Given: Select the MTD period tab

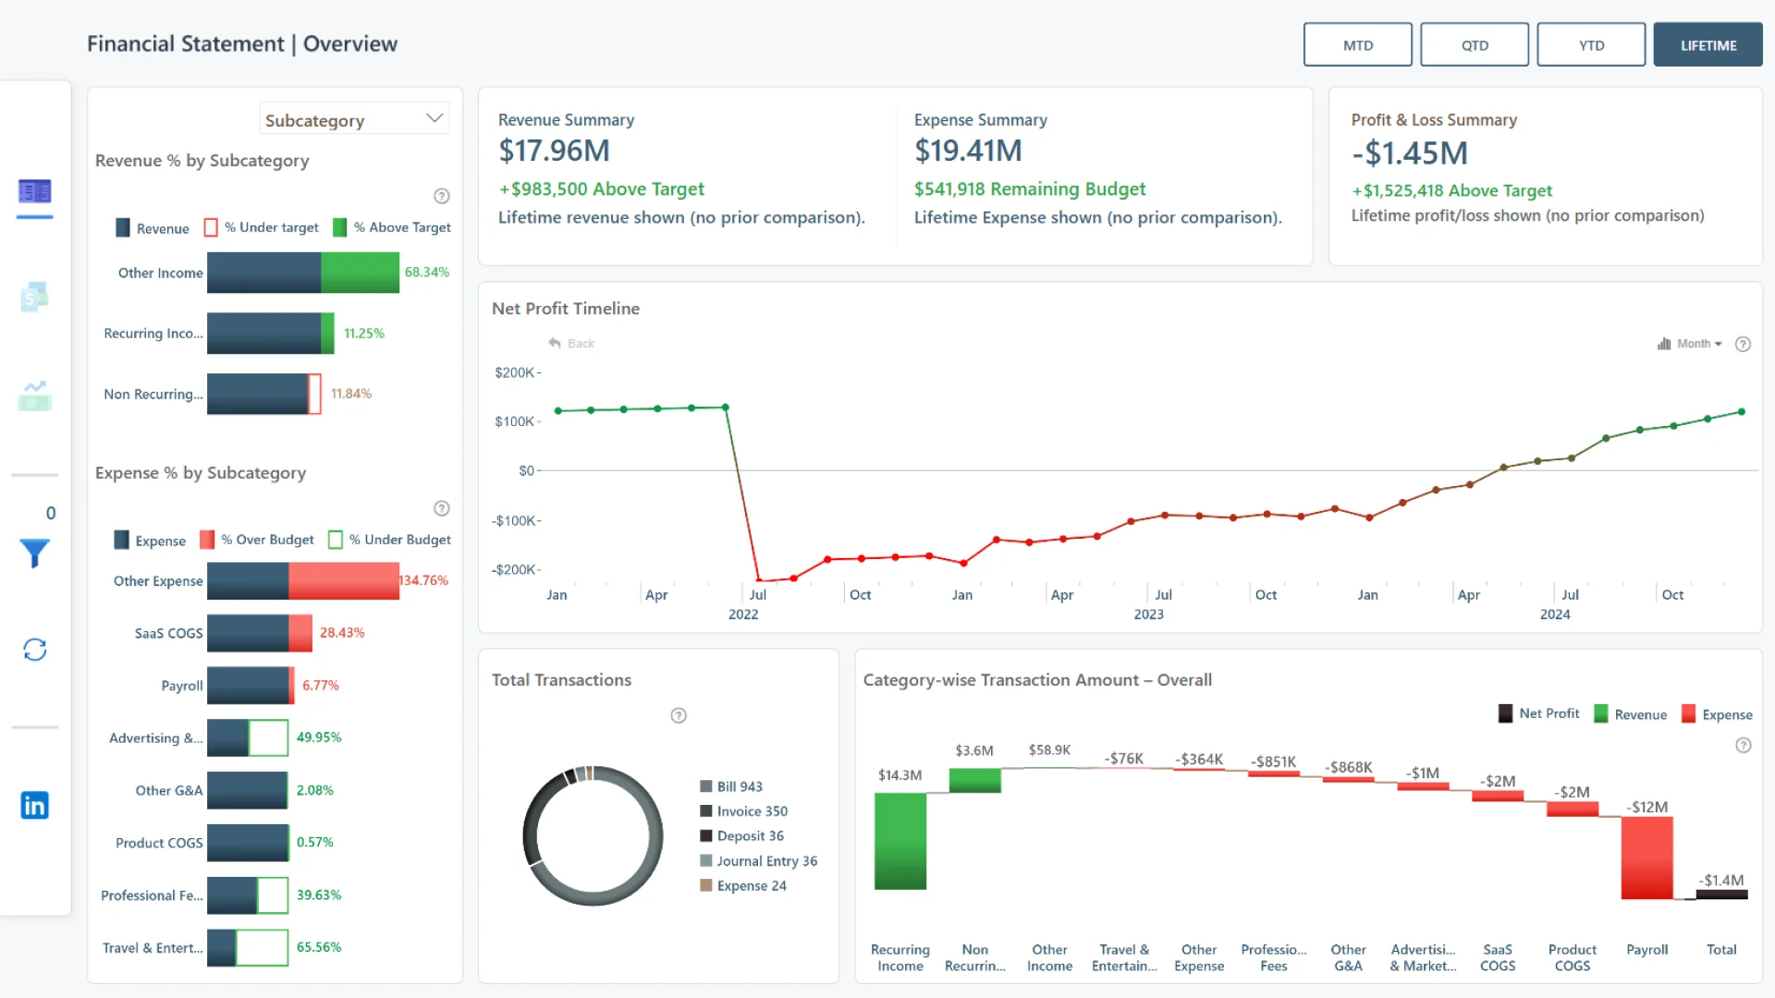Looking at the screenshot, I should [x=1357, y=44].
